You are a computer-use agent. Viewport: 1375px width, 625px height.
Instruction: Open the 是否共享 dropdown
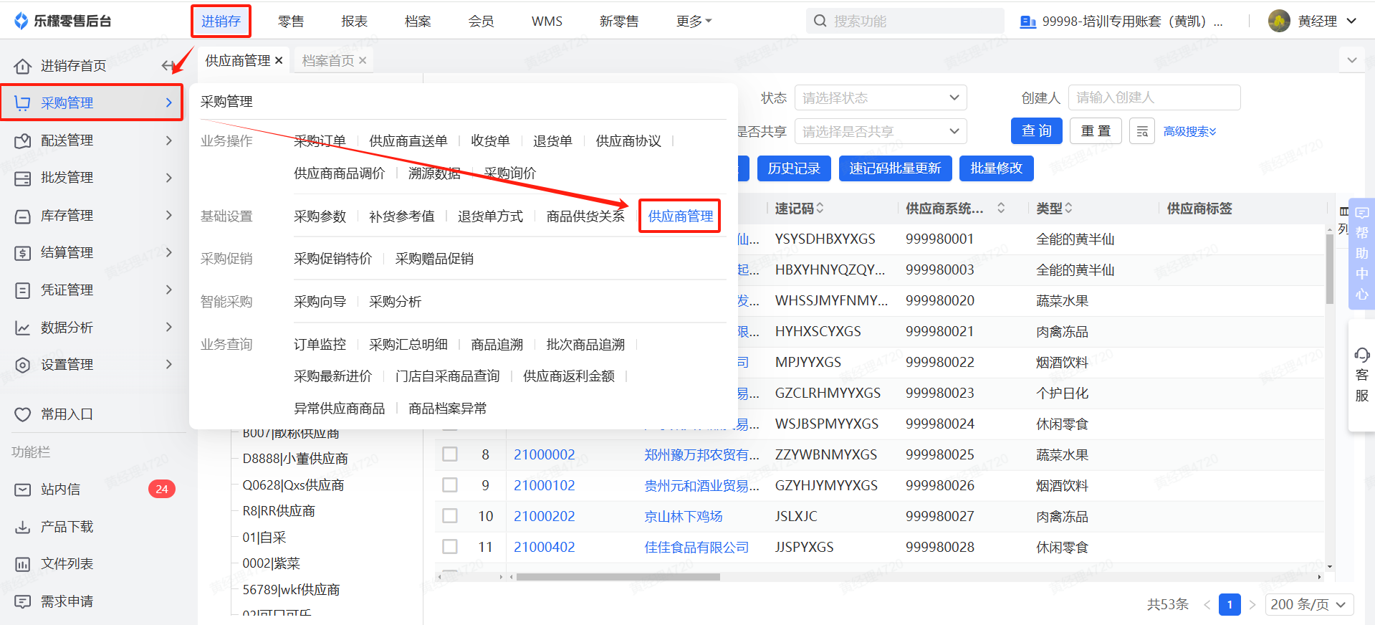point(881,131)
